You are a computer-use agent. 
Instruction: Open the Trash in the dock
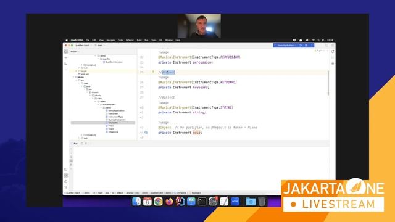(262, 202)
